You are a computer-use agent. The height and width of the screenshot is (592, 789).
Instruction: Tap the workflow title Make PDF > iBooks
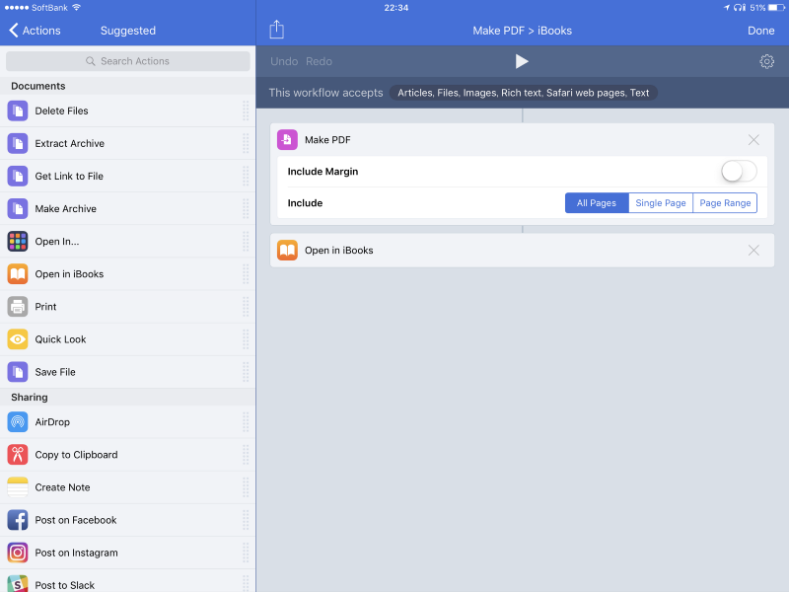pyautogui.click(x=523, y=31)
